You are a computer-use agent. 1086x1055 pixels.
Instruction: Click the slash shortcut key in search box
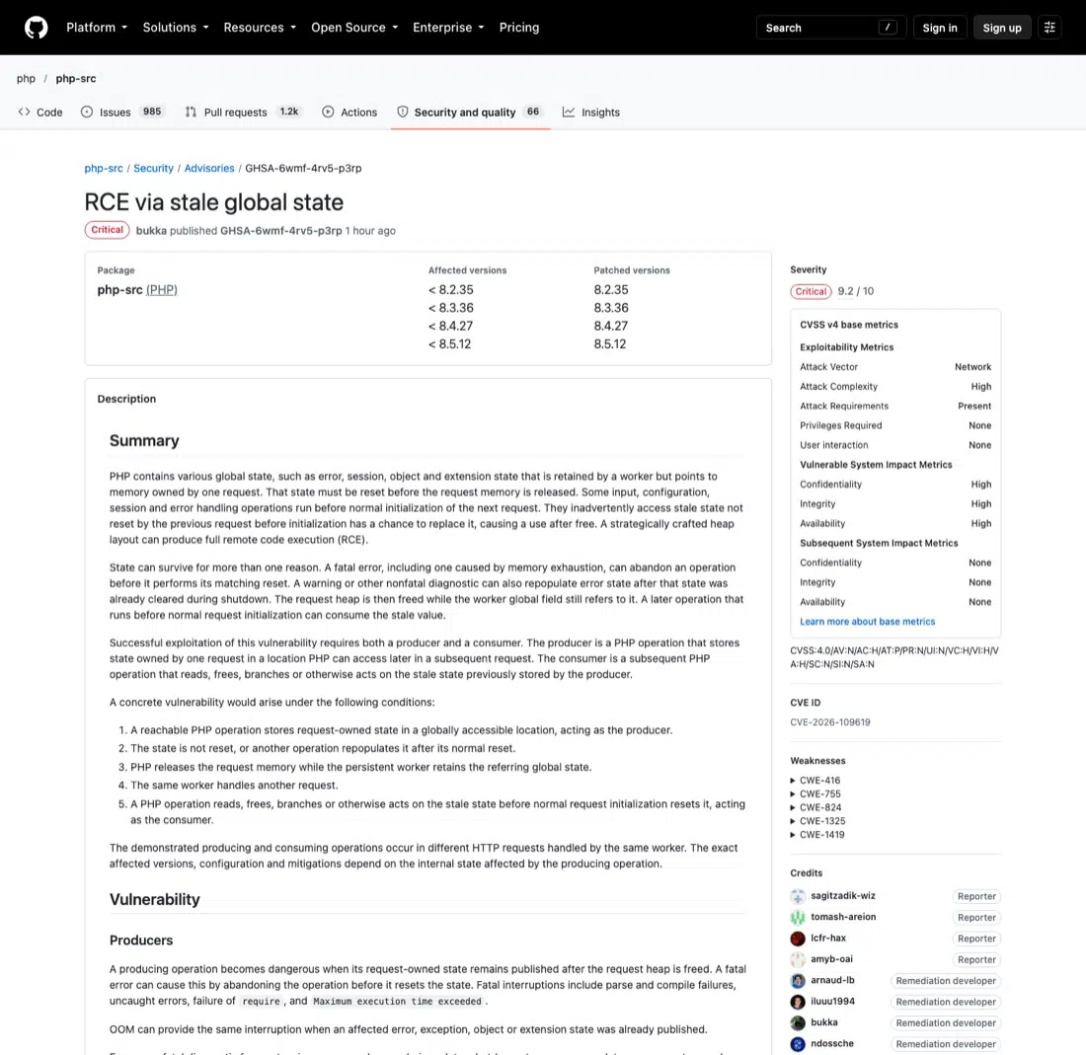tap(888, 27)
